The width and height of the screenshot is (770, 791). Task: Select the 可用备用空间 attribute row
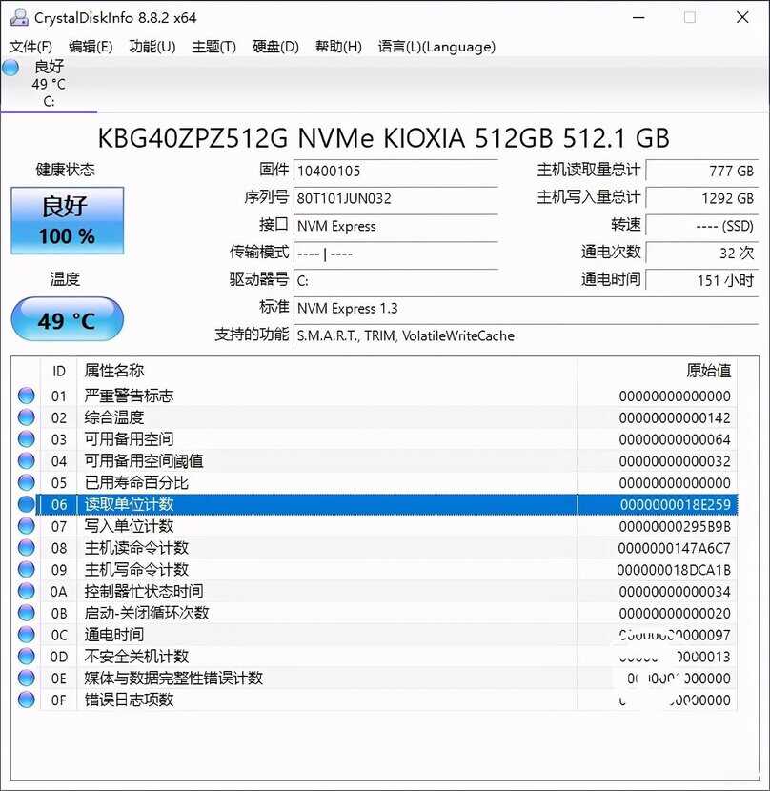375,439
